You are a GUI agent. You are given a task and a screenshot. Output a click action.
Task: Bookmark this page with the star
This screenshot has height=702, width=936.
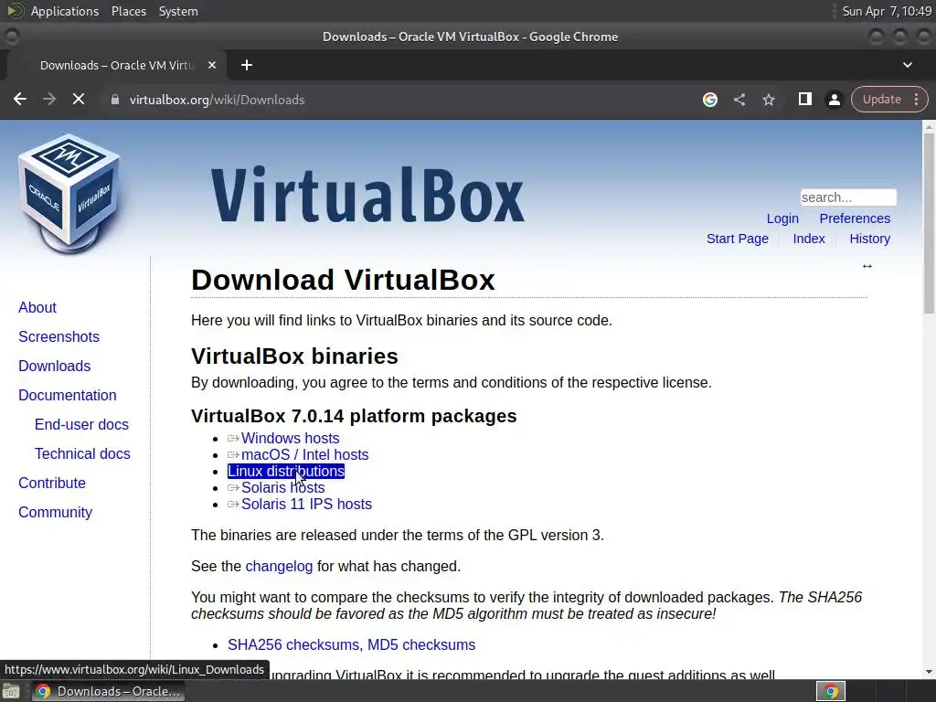pyautogui.click(x=768, y=100)
